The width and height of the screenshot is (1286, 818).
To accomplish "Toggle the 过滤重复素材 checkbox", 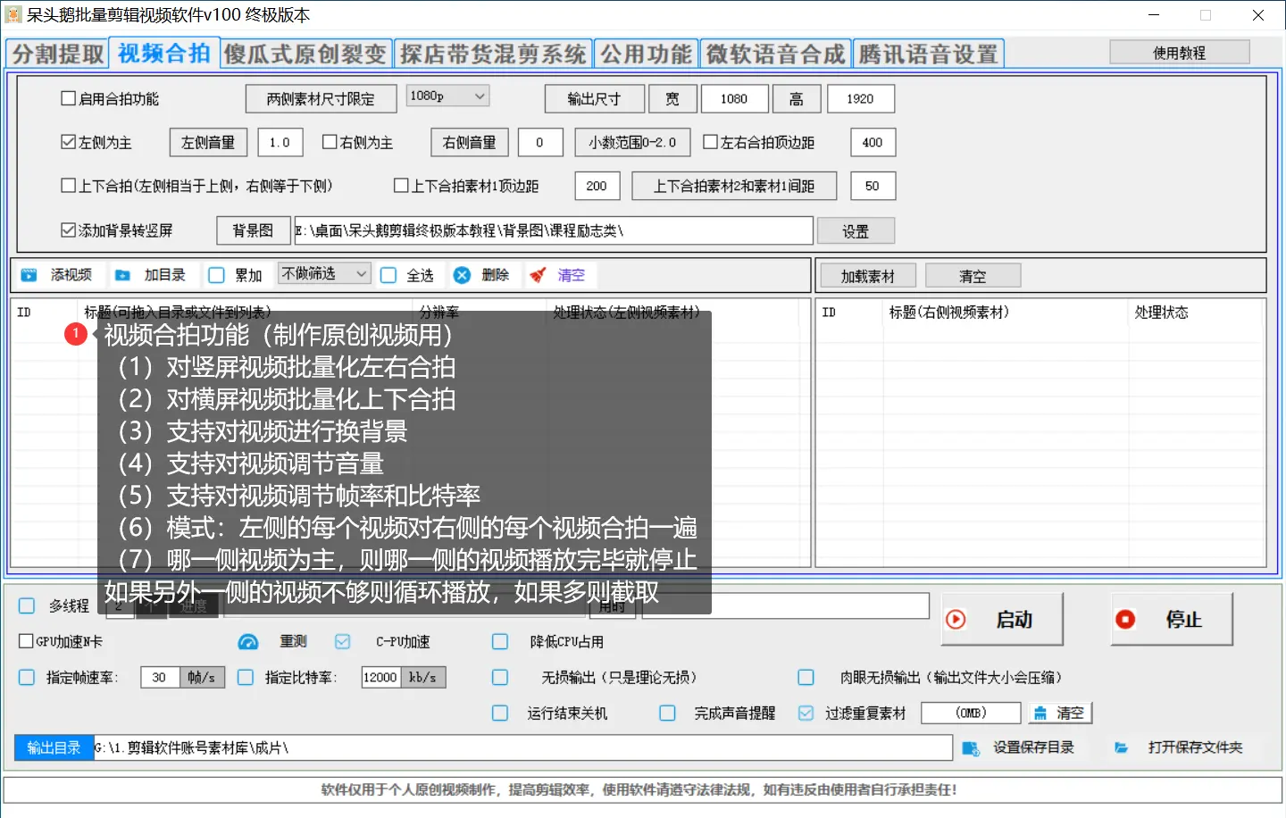I will 807,713.
